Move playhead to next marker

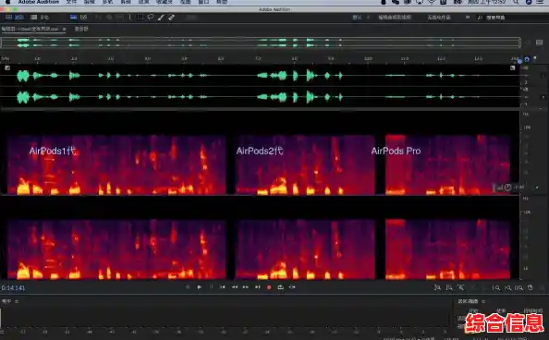point(258,287)
